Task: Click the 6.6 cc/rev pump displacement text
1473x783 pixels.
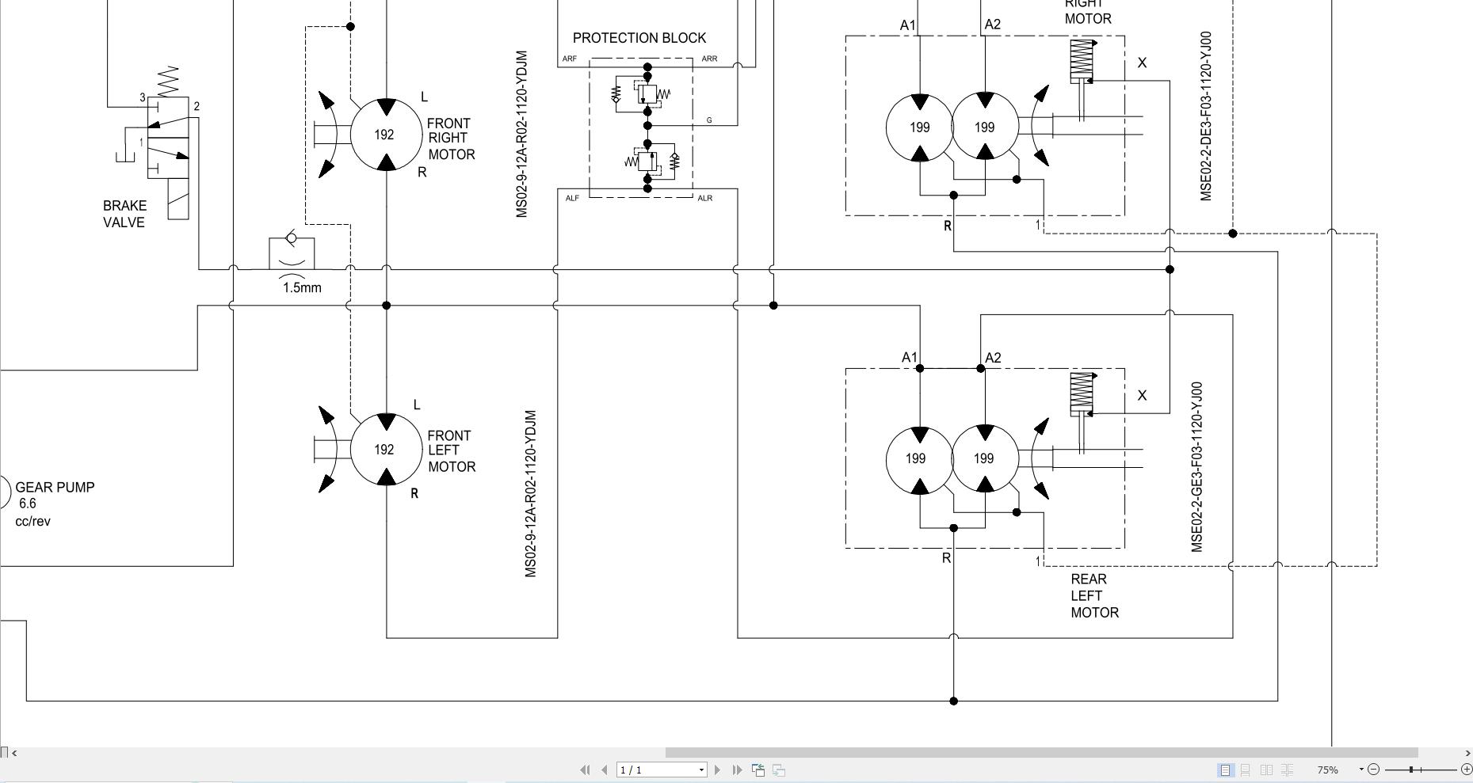Action: [32, 512]
